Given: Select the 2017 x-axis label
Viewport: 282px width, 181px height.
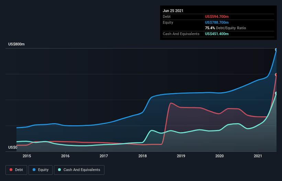Looking at the screenshot, I should pos(104,156).
